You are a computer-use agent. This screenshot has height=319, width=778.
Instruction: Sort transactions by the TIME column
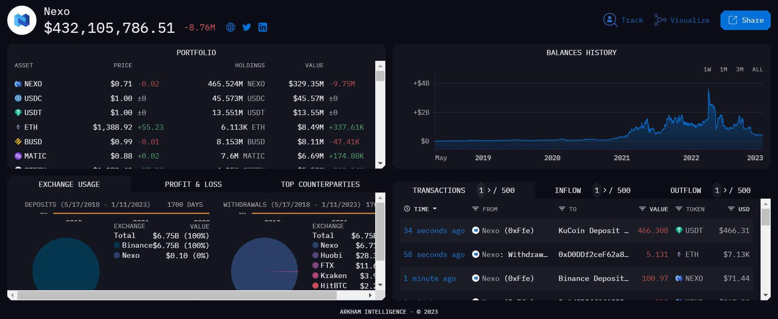pyautogui.click(x=421, y=209)
